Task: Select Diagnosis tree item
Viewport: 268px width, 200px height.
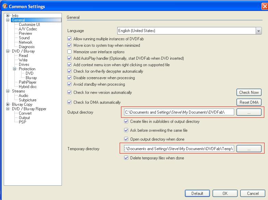Action: 27,46
